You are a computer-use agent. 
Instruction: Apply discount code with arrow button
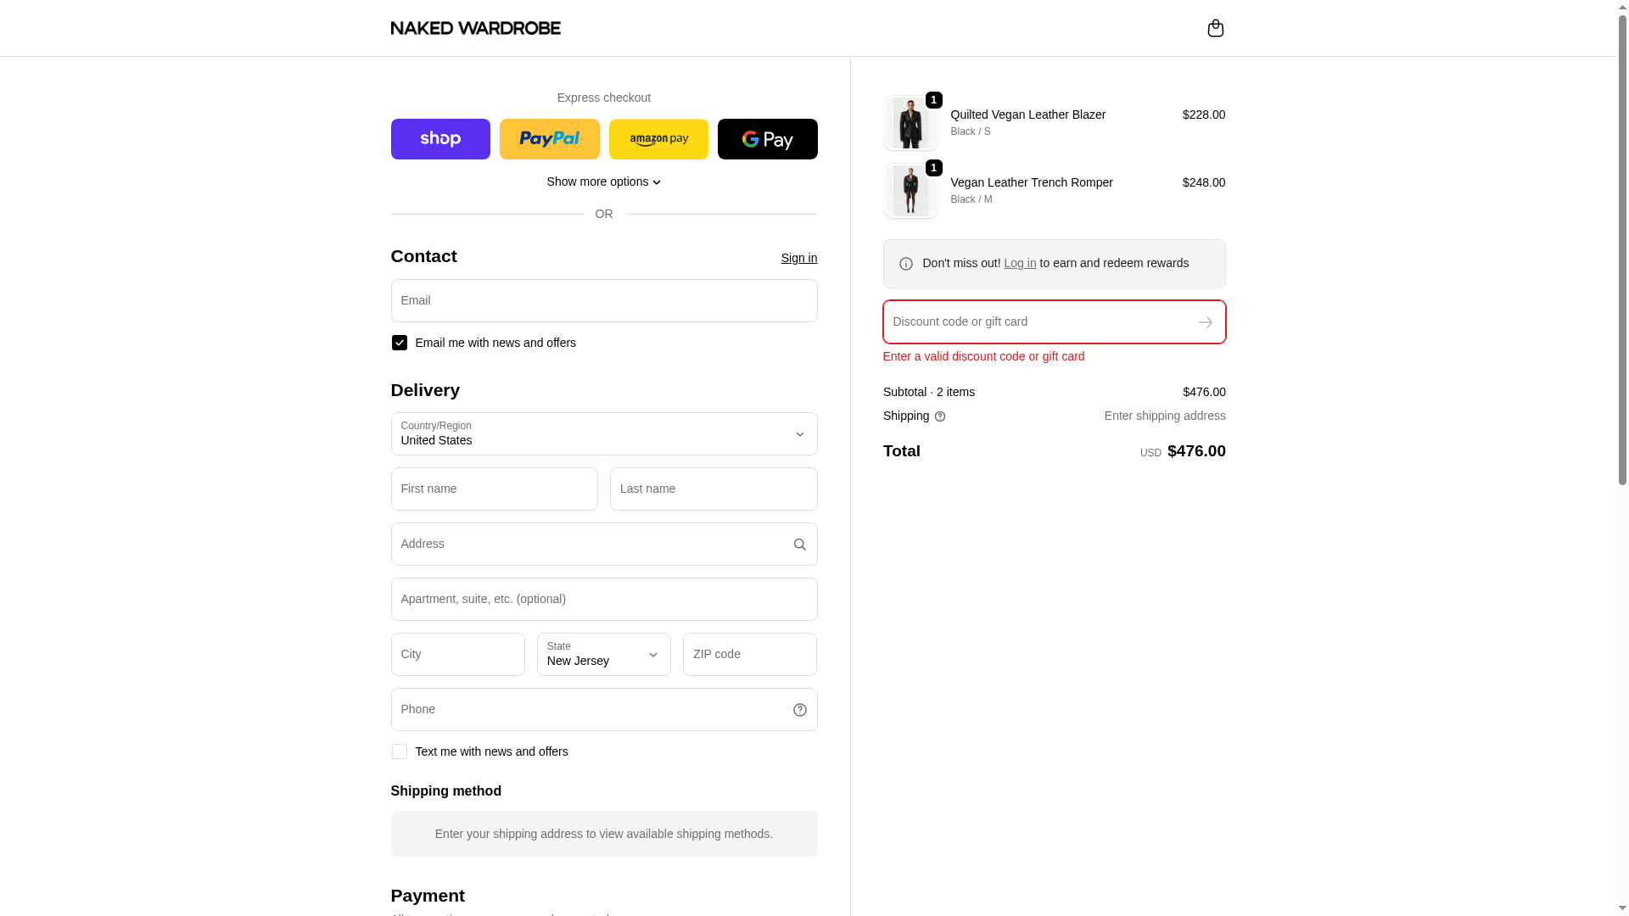1205,322
